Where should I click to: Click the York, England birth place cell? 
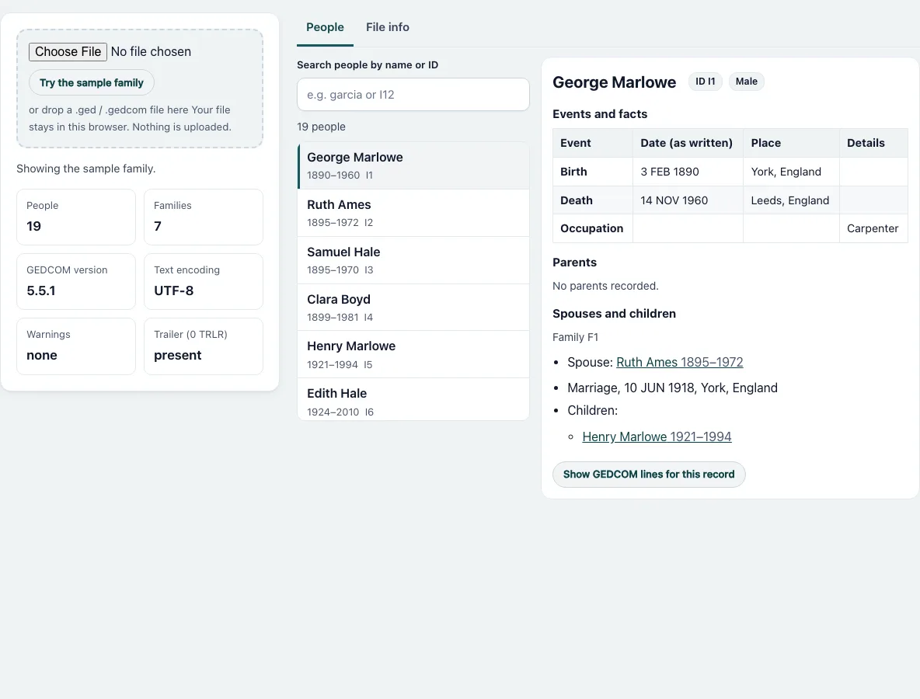[791, 172]
